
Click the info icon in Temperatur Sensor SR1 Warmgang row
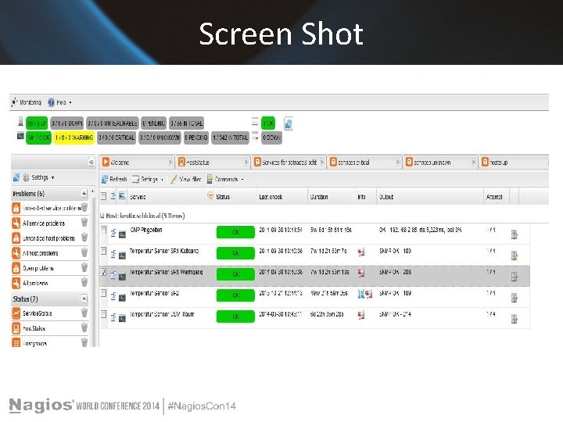(x=361, y=273)
